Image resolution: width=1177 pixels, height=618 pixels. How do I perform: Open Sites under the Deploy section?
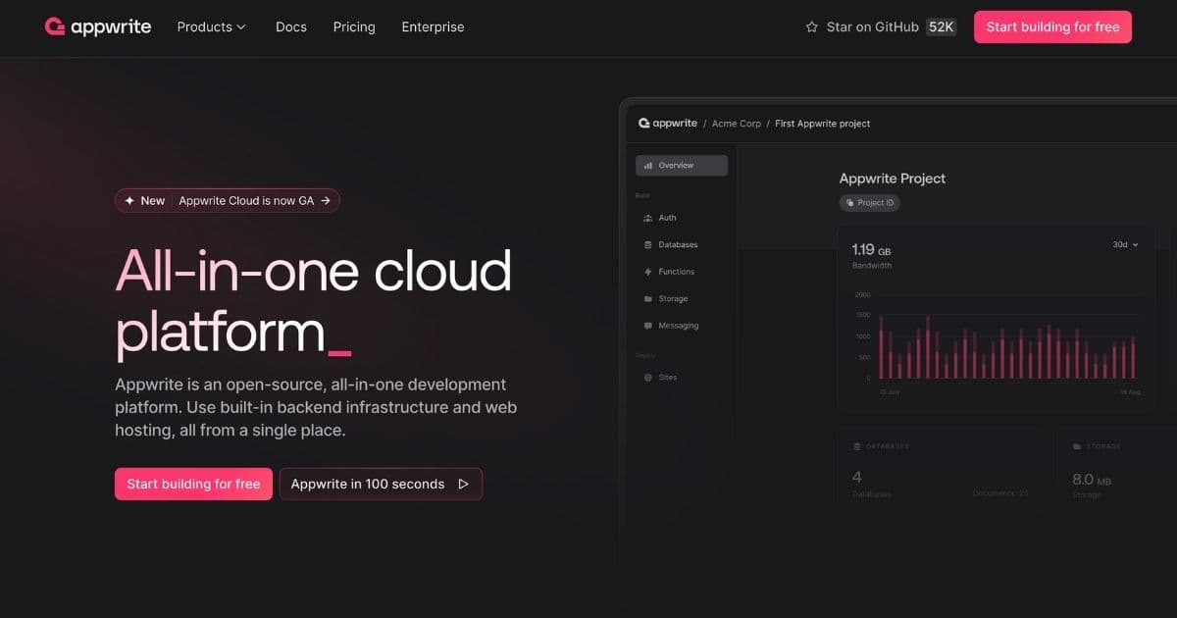click(666, 377)
